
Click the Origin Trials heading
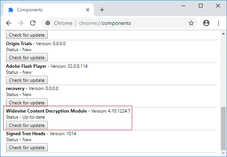(19, 44)
